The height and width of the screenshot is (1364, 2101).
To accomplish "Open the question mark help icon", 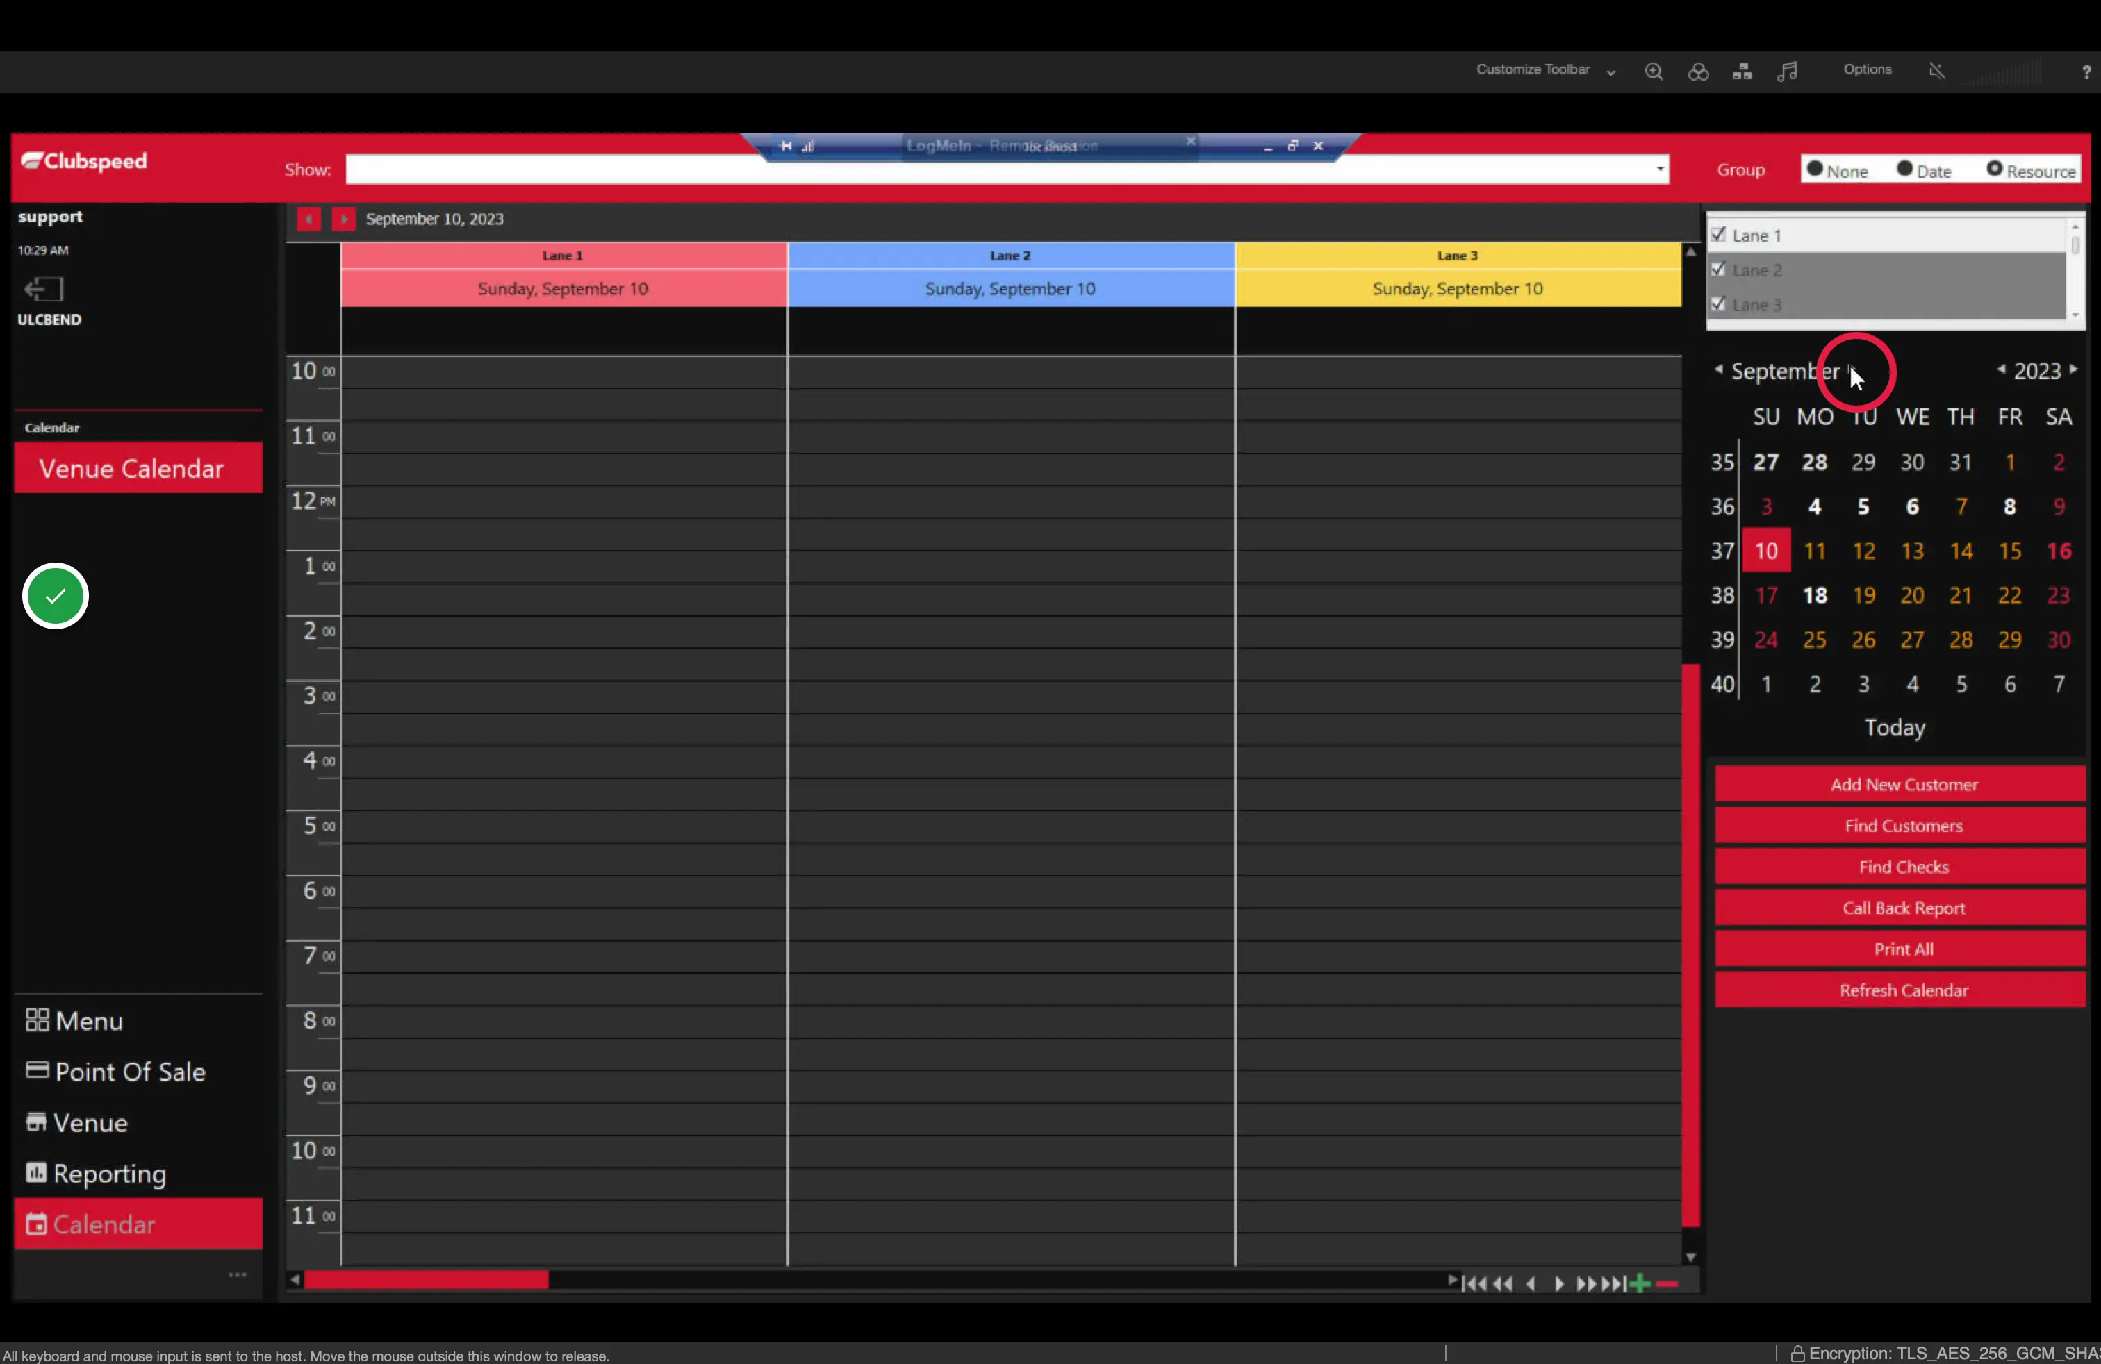I will (x=2086, y=72).
